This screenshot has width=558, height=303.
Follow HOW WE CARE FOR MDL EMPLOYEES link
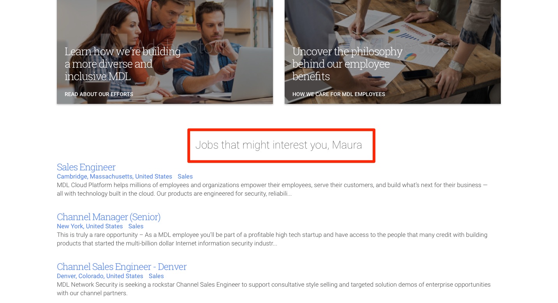click(x=339, y=94)
